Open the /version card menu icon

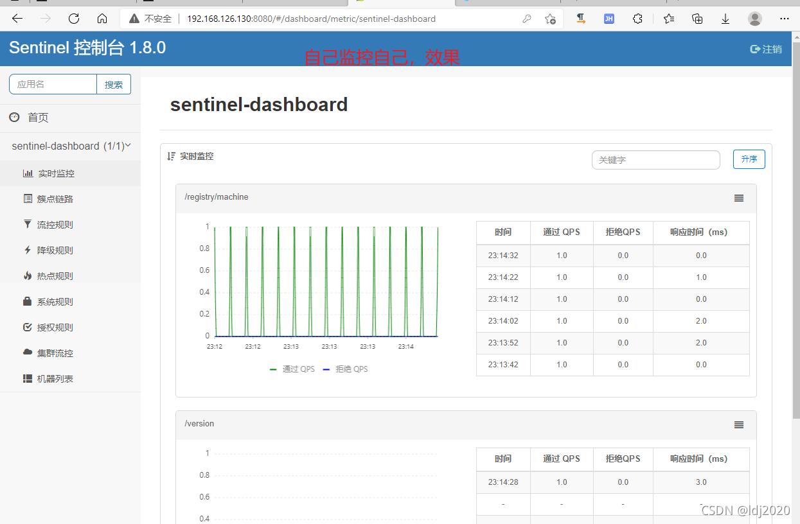click(x=739, y=425)
